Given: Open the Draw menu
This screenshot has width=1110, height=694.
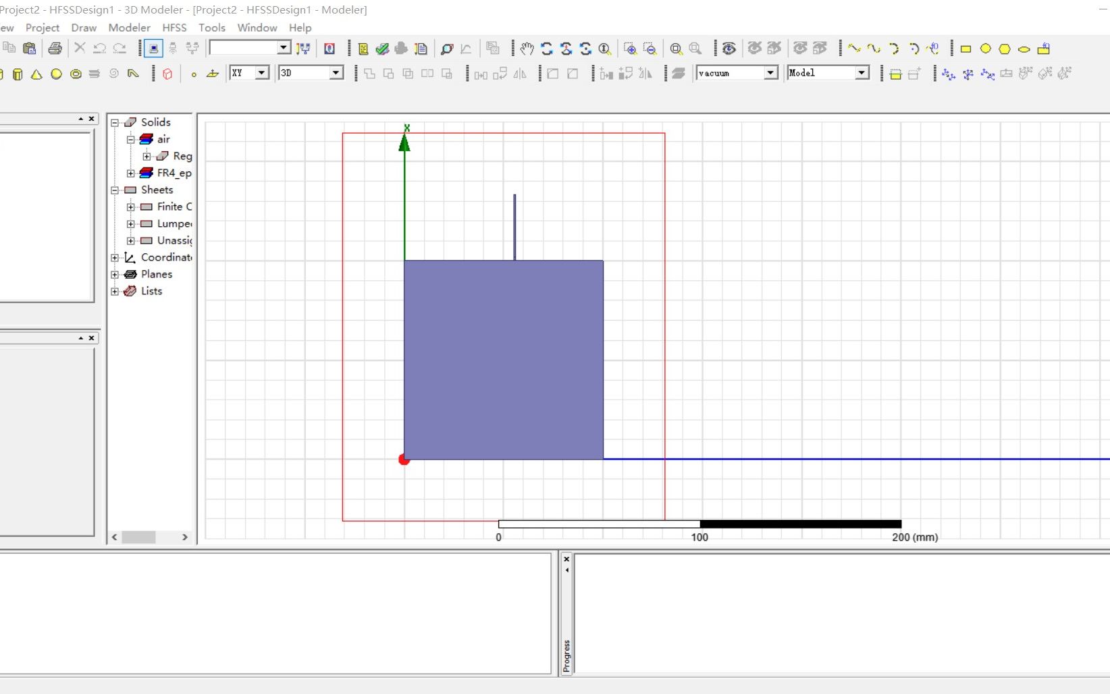Looking at the screenshot, I should [x=84, y=28].
